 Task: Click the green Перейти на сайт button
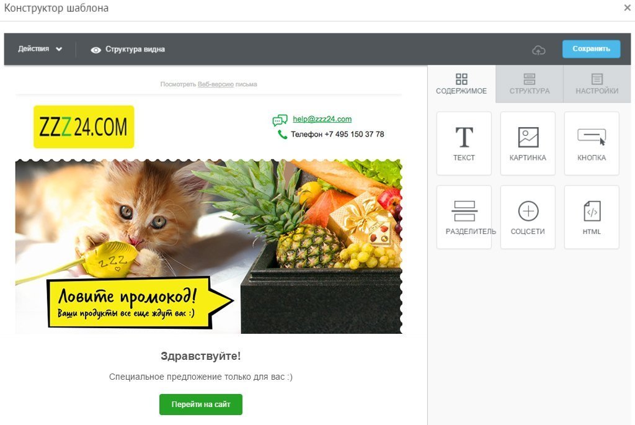point(201,405)
